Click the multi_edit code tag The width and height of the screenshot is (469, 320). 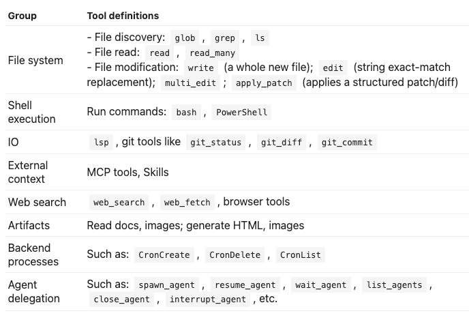[191, 83]
